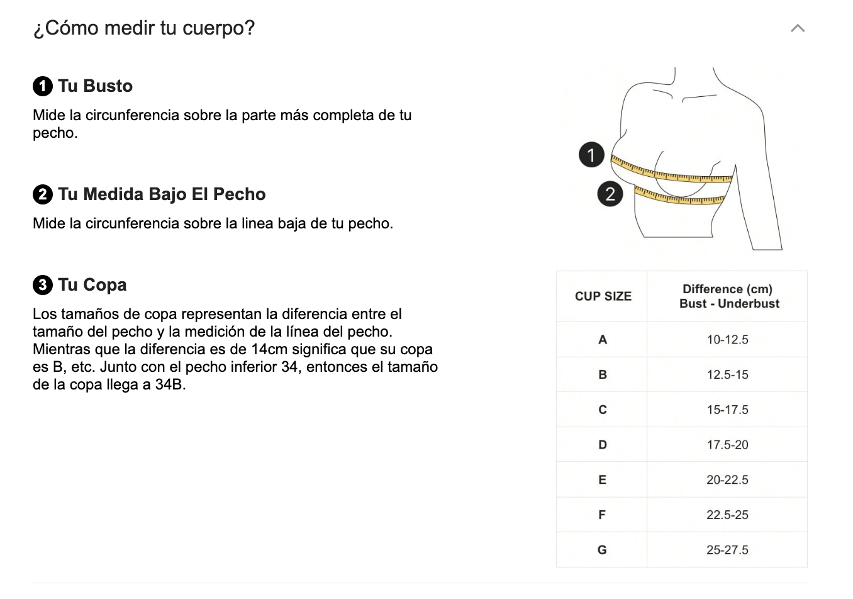Click marker 2 on the underbust illustration
Image resolution: width=853 pixels, height=599 pixels.
(x=610, y=194)
